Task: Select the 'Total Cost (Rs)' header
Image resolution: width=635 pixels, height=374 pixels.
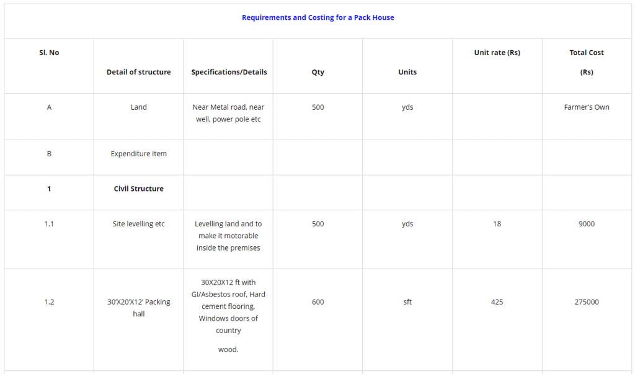Action: point(586,62)
